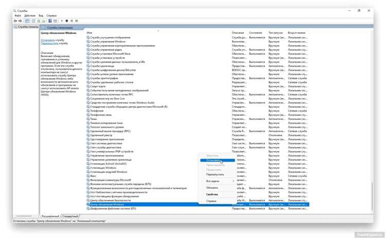Click the Restart Service icon in toolbar
Image resolution: width=386 pixels, height=239 pixels.
click(x=77, y=21)
